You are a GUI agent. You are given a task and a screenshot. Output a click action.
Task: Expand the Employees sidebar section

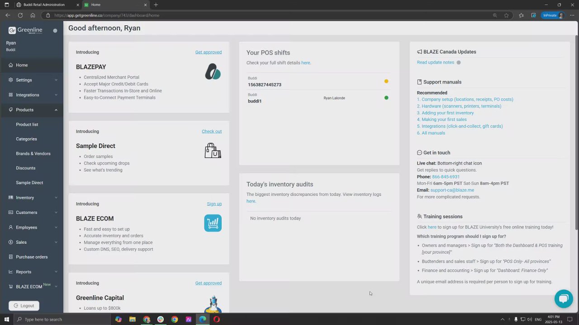[x=32, y=227]
